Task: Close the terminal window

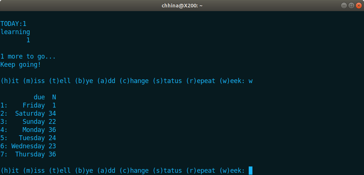Action: tap(359, 5)
